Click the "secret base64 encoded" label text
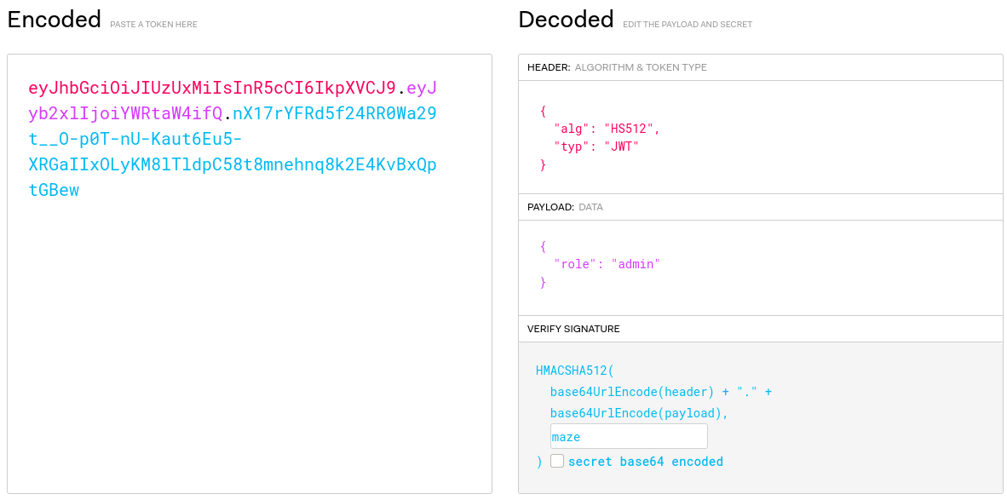 click(645, 462)
